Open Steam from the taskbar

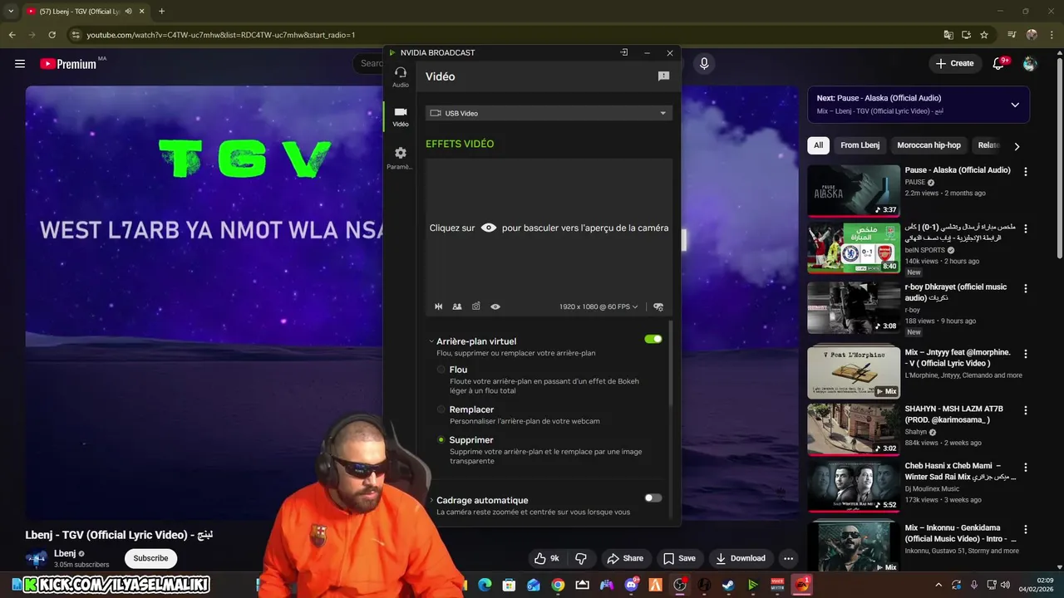click(728, 585)
